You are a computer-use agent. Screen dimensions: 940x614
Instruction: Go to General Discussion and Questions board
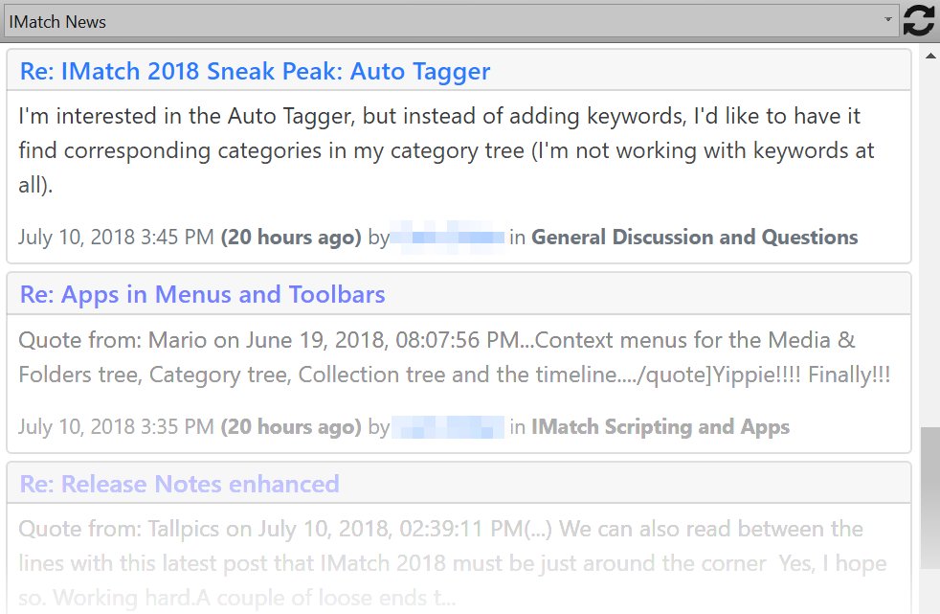coord(695,237)
